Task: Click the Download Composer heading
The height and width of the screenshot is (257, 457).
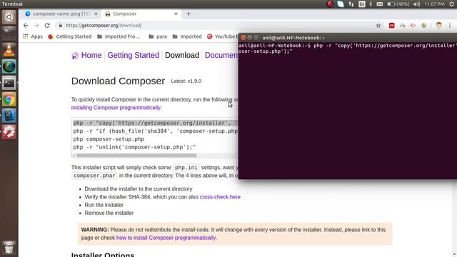Action: coord(118,81)
